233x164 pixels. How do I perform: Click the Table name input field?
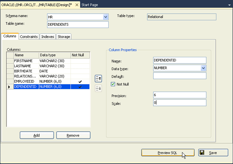click(x=78, y=25)
